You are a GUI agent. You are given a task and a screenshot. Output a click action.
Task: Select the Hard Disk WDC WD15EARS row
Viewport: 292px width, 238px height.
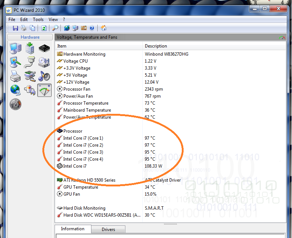170,215
